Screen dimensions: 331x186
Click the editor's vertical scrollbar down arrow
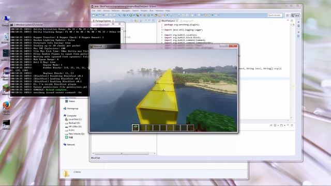click(291, 118)
